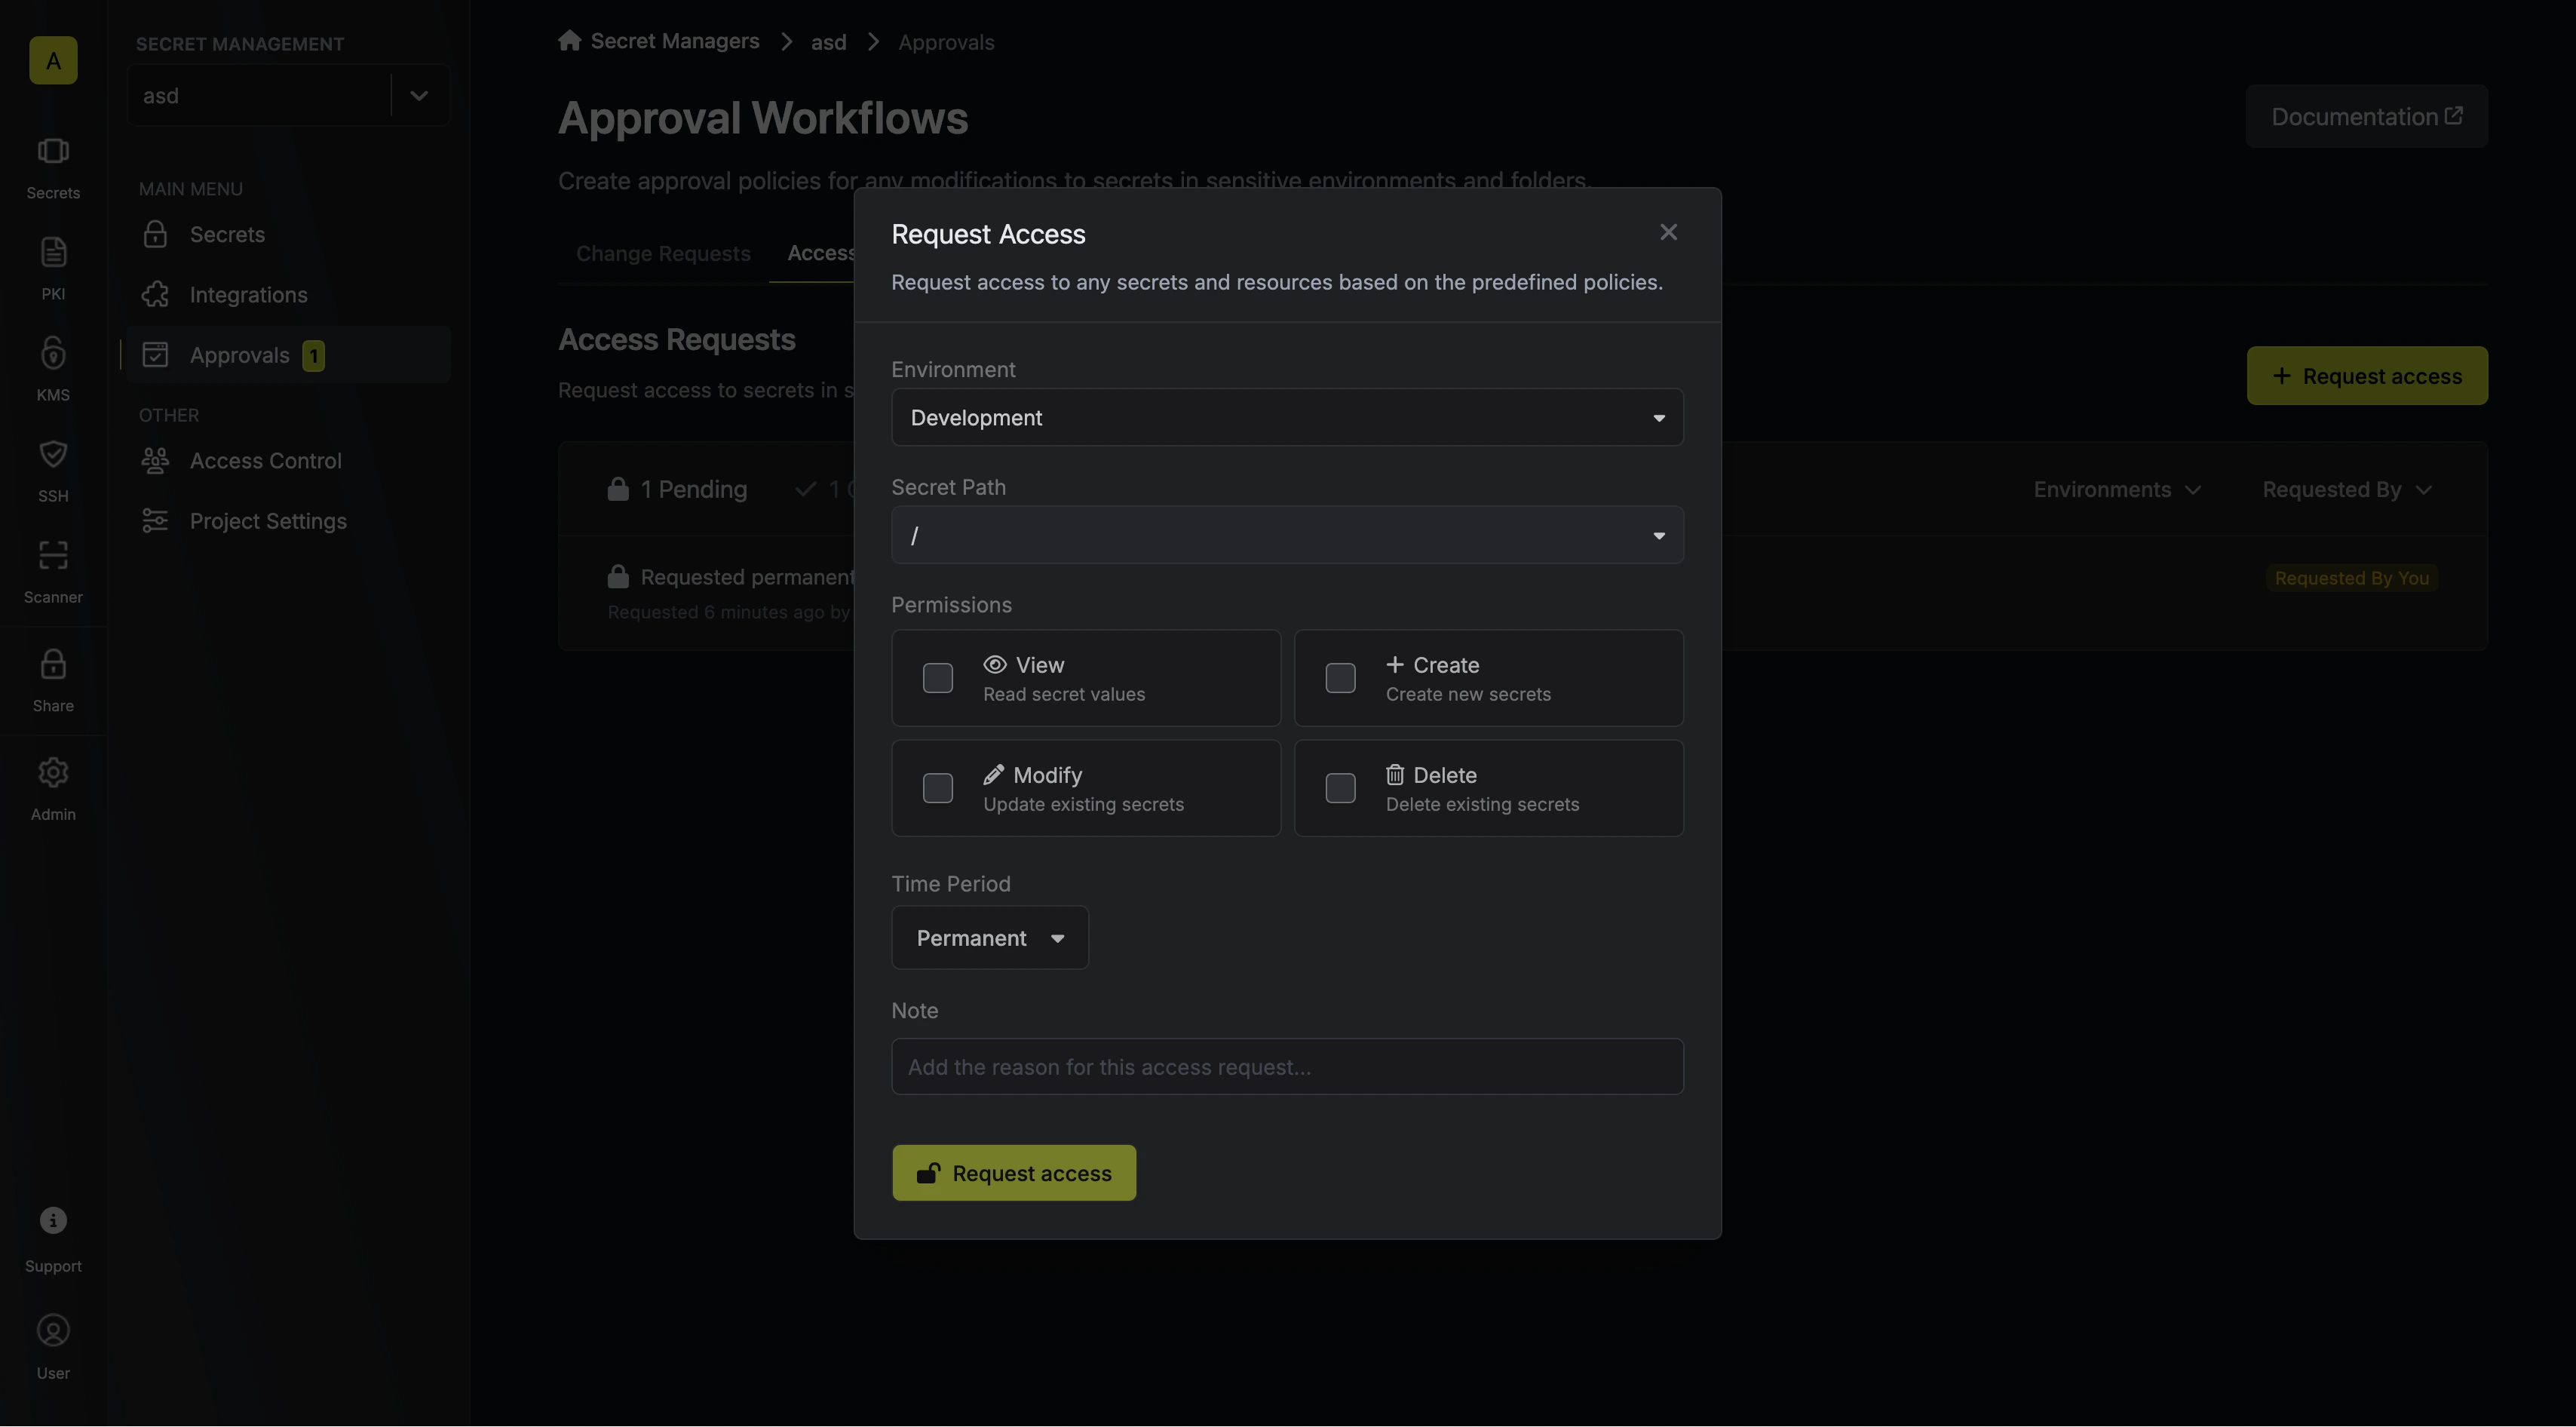Viewport: 2576px width, 1427px height.
Task: Click the 'Update existing secrets' description text
Action: point(1083,804)
